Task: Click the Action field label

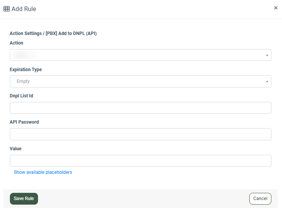Action: coord(16,43)
